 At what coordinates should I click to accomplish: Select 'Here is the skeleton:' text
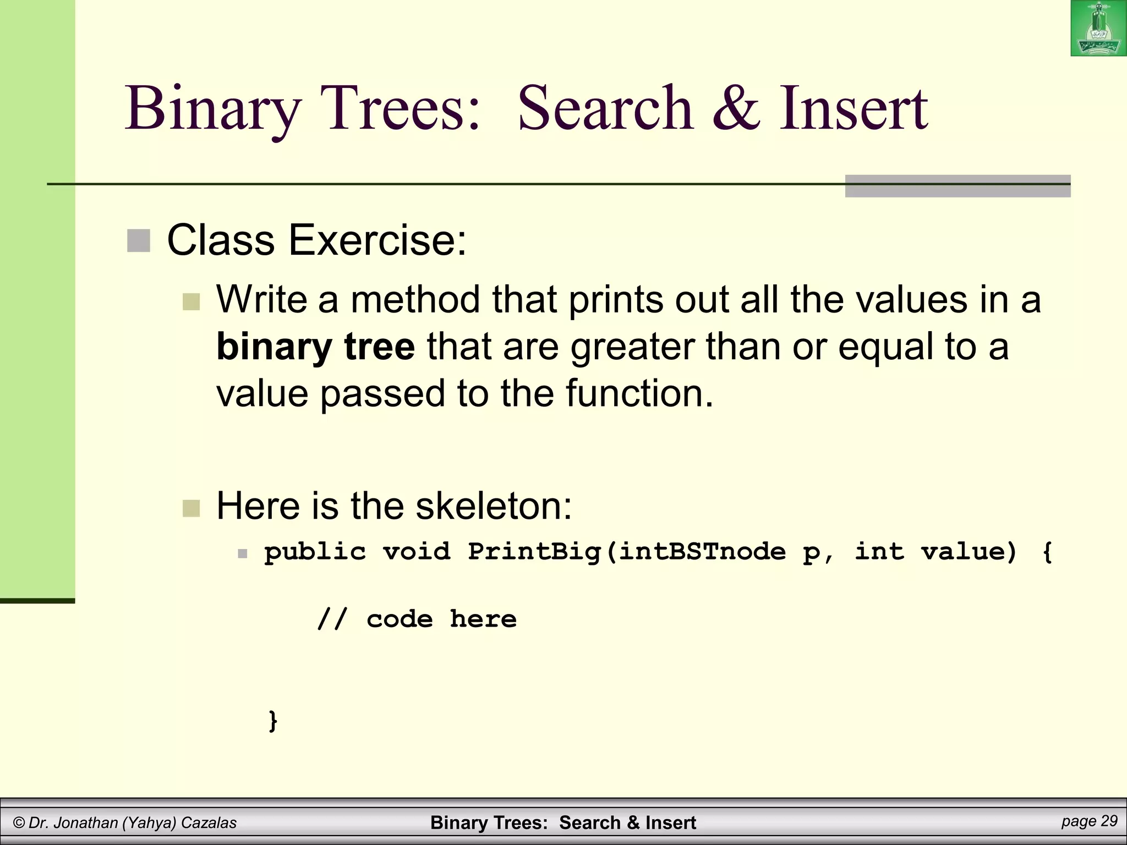394,506
